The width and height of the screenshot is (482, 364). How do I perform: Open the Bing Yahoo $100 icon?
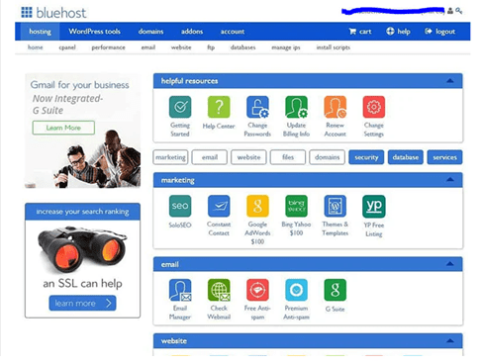click(x=296, y=206)
